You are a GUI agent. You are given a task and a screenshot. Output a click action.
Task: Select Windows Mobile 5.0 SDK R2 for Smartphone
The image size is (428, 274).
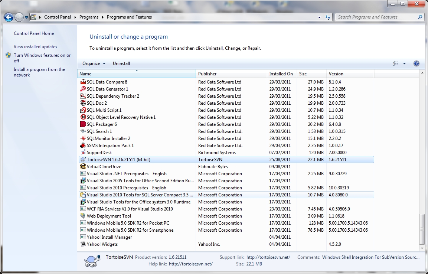pos(226,230)
